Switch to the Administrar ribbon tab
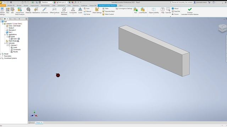This screenshot has height=127, width=227. click(61, 6)
